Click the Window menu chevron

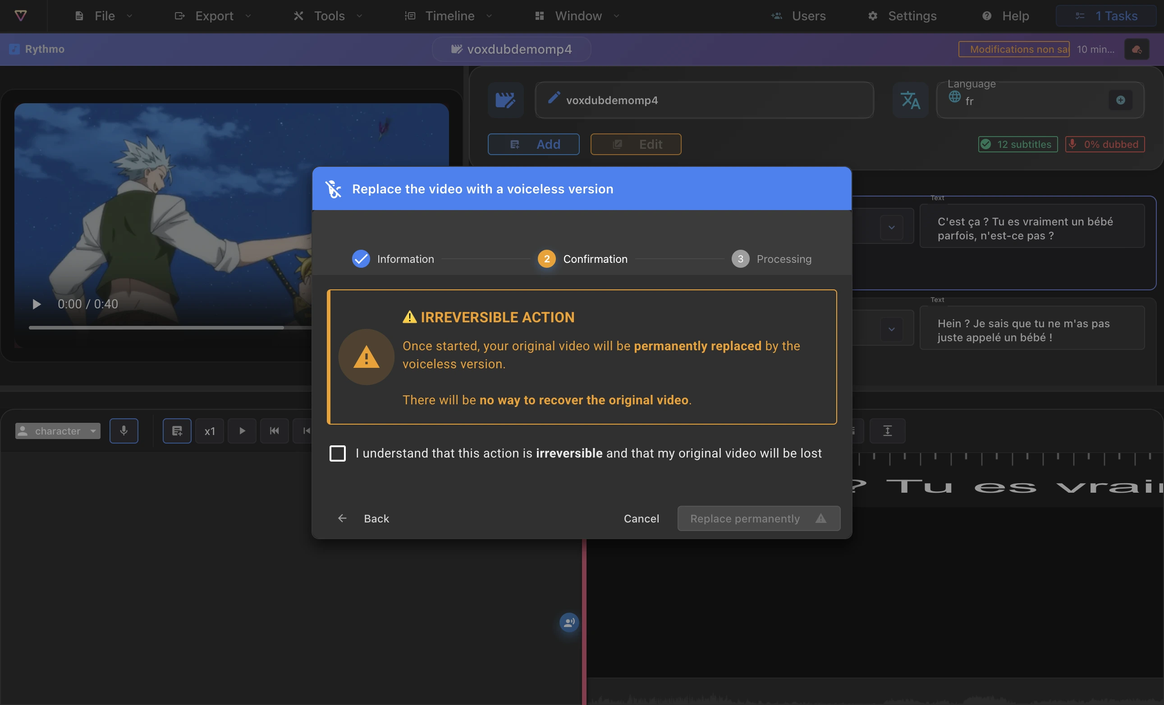pos(616,16)
